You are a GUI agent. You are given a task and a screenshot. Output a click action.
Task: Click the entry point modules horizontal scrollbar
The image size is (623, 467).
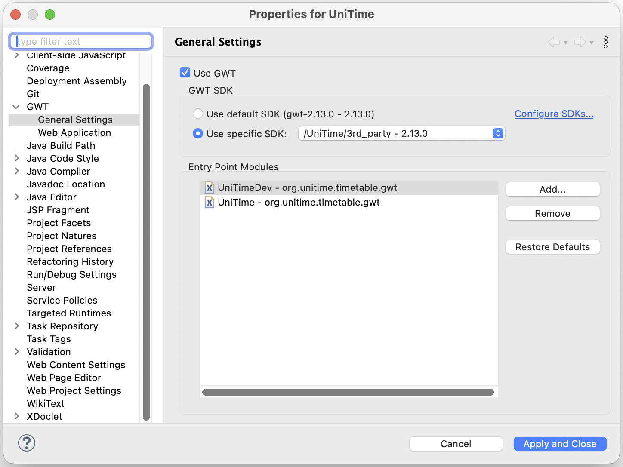pos(348,392)
